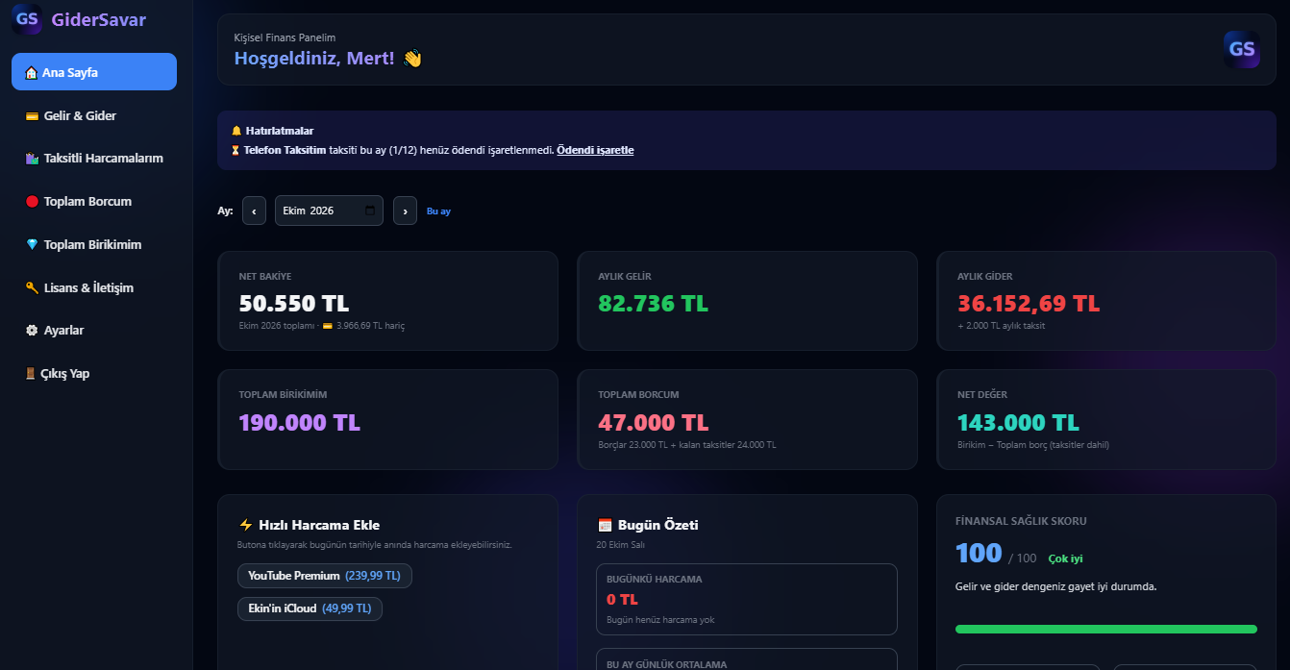Click the Net Bakiye card

point(388,301)
